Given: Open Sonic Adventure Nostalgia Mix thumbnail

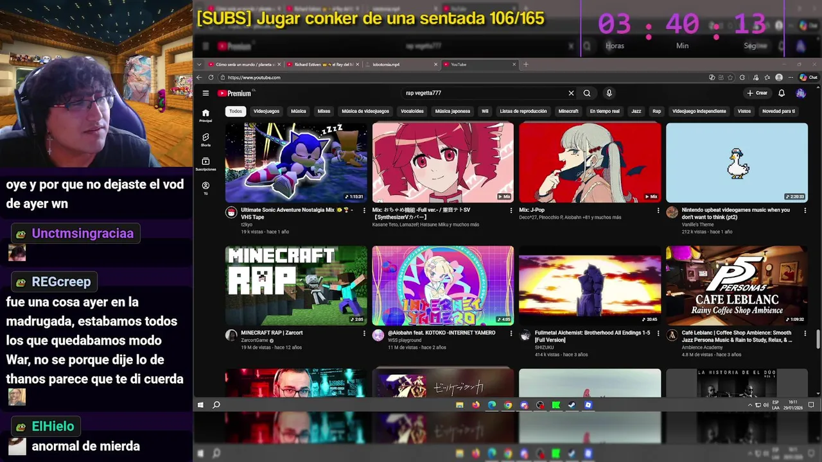Looking at the screenshot, I should pyautogui.click(x=296, y=162).
